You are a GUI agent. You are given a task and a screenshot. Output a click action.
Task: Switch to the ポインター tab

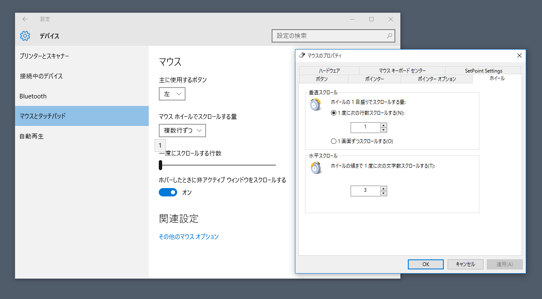[374, 79]
